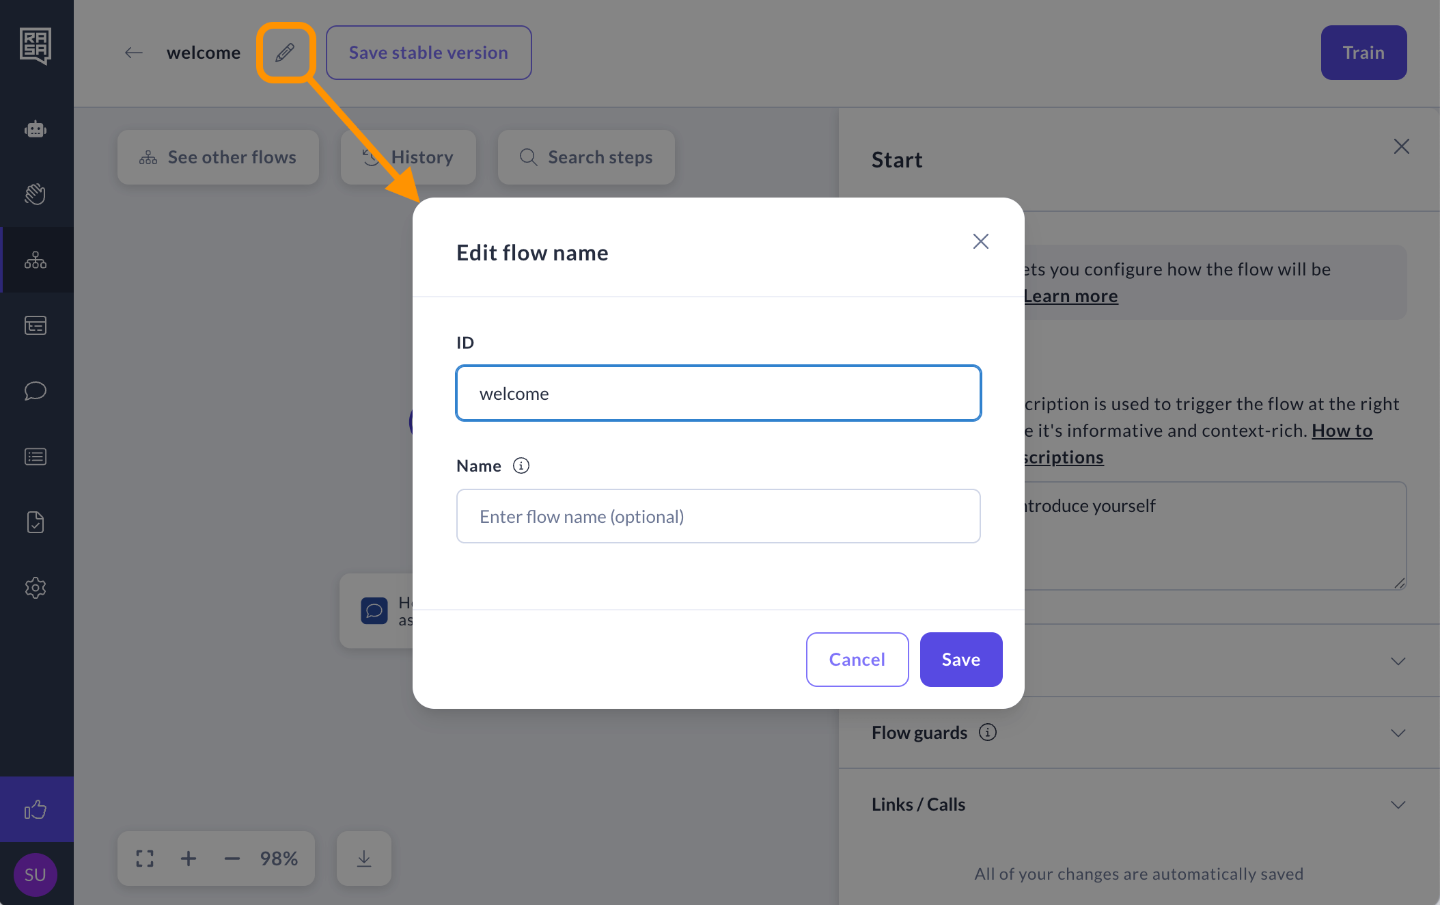Image resolution: width=1440 pixels, height=905 pixels.
Task: Expand the collapsed section above Flow guards
Action: coord(1398,661)
